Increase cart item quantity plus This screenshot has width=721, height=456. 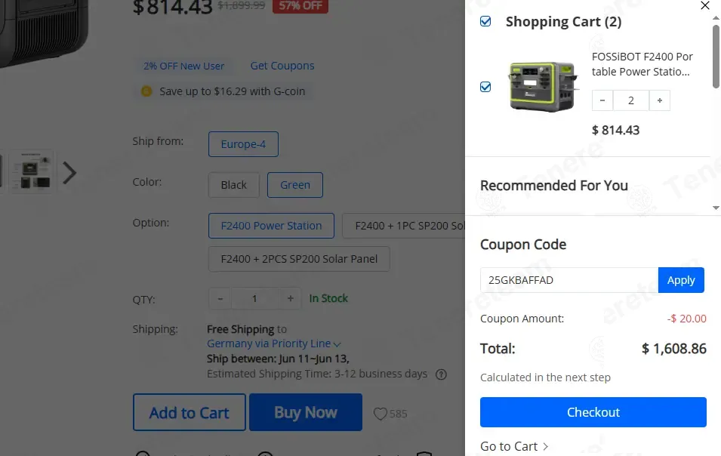click(659, 100)
